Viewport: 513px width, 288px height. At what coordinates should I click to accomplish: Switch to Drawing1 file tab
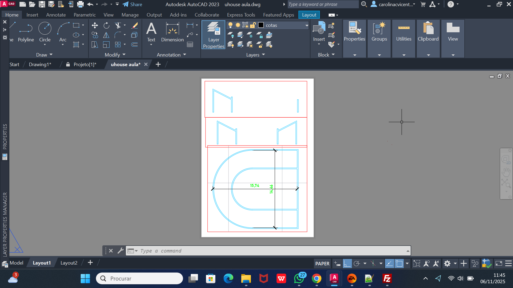[40, 65]
